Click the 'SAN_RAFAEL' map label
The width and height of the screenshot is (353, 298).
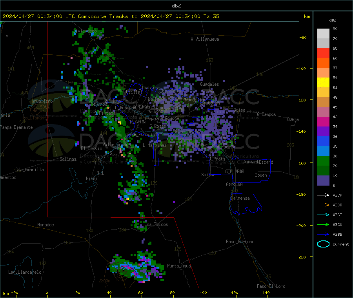pyautogui.click(x=144, y=107)
